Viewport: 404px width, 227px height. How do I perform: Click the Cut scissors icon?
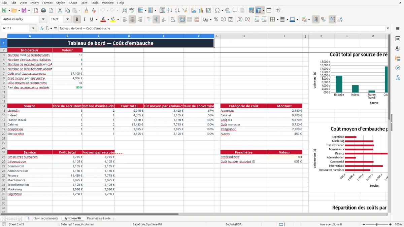tap(60, 10)
